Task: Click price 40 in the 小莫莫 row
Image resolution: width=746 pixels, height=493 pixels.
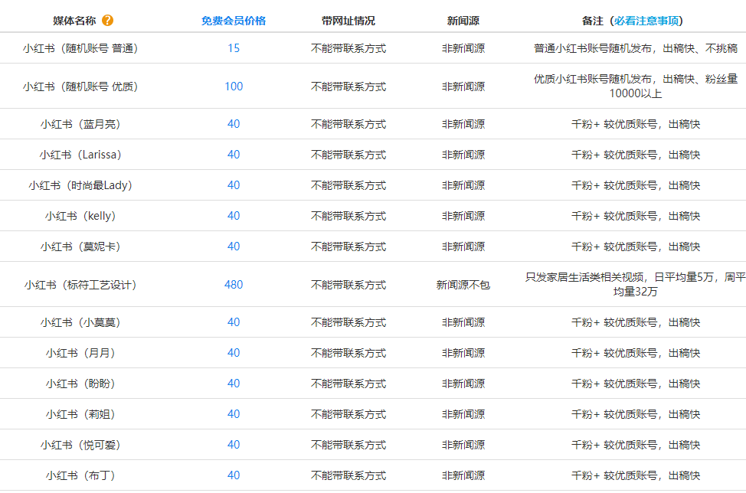Action: click(234, 322)
